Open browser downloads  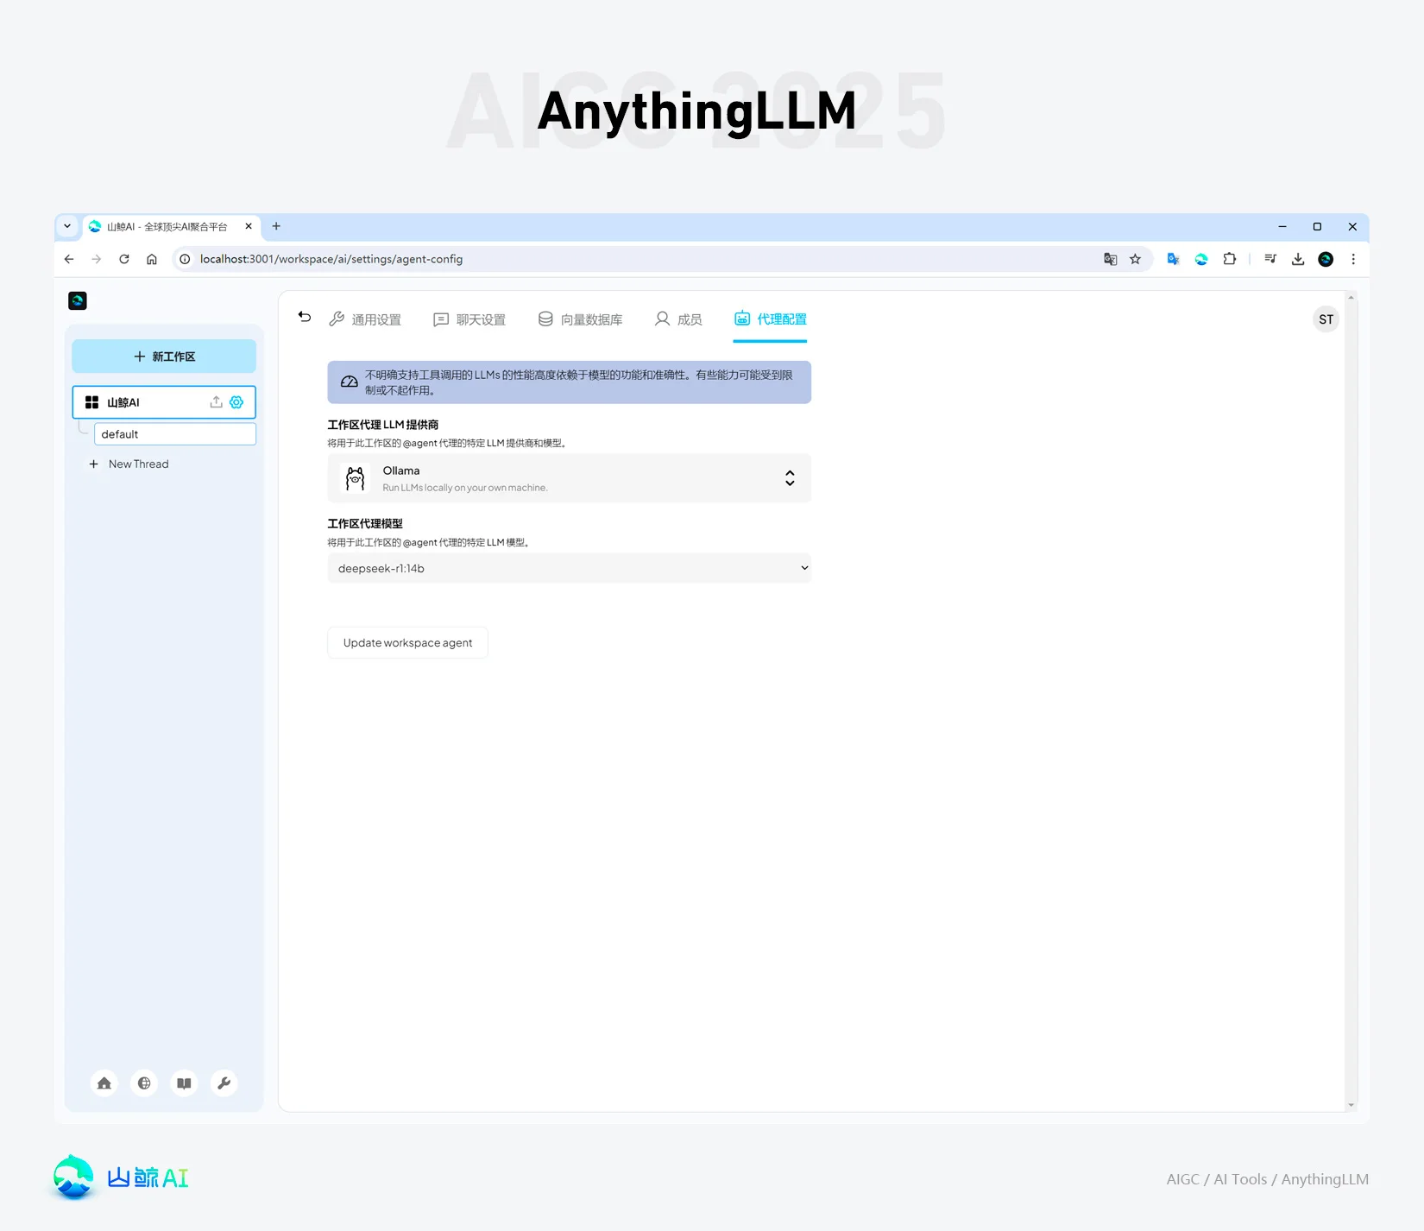click(1298, 259)
